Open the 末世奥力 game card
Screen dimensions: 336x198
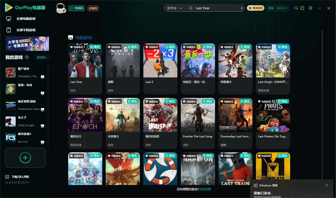pyautogui.click(x=123, y=123)
